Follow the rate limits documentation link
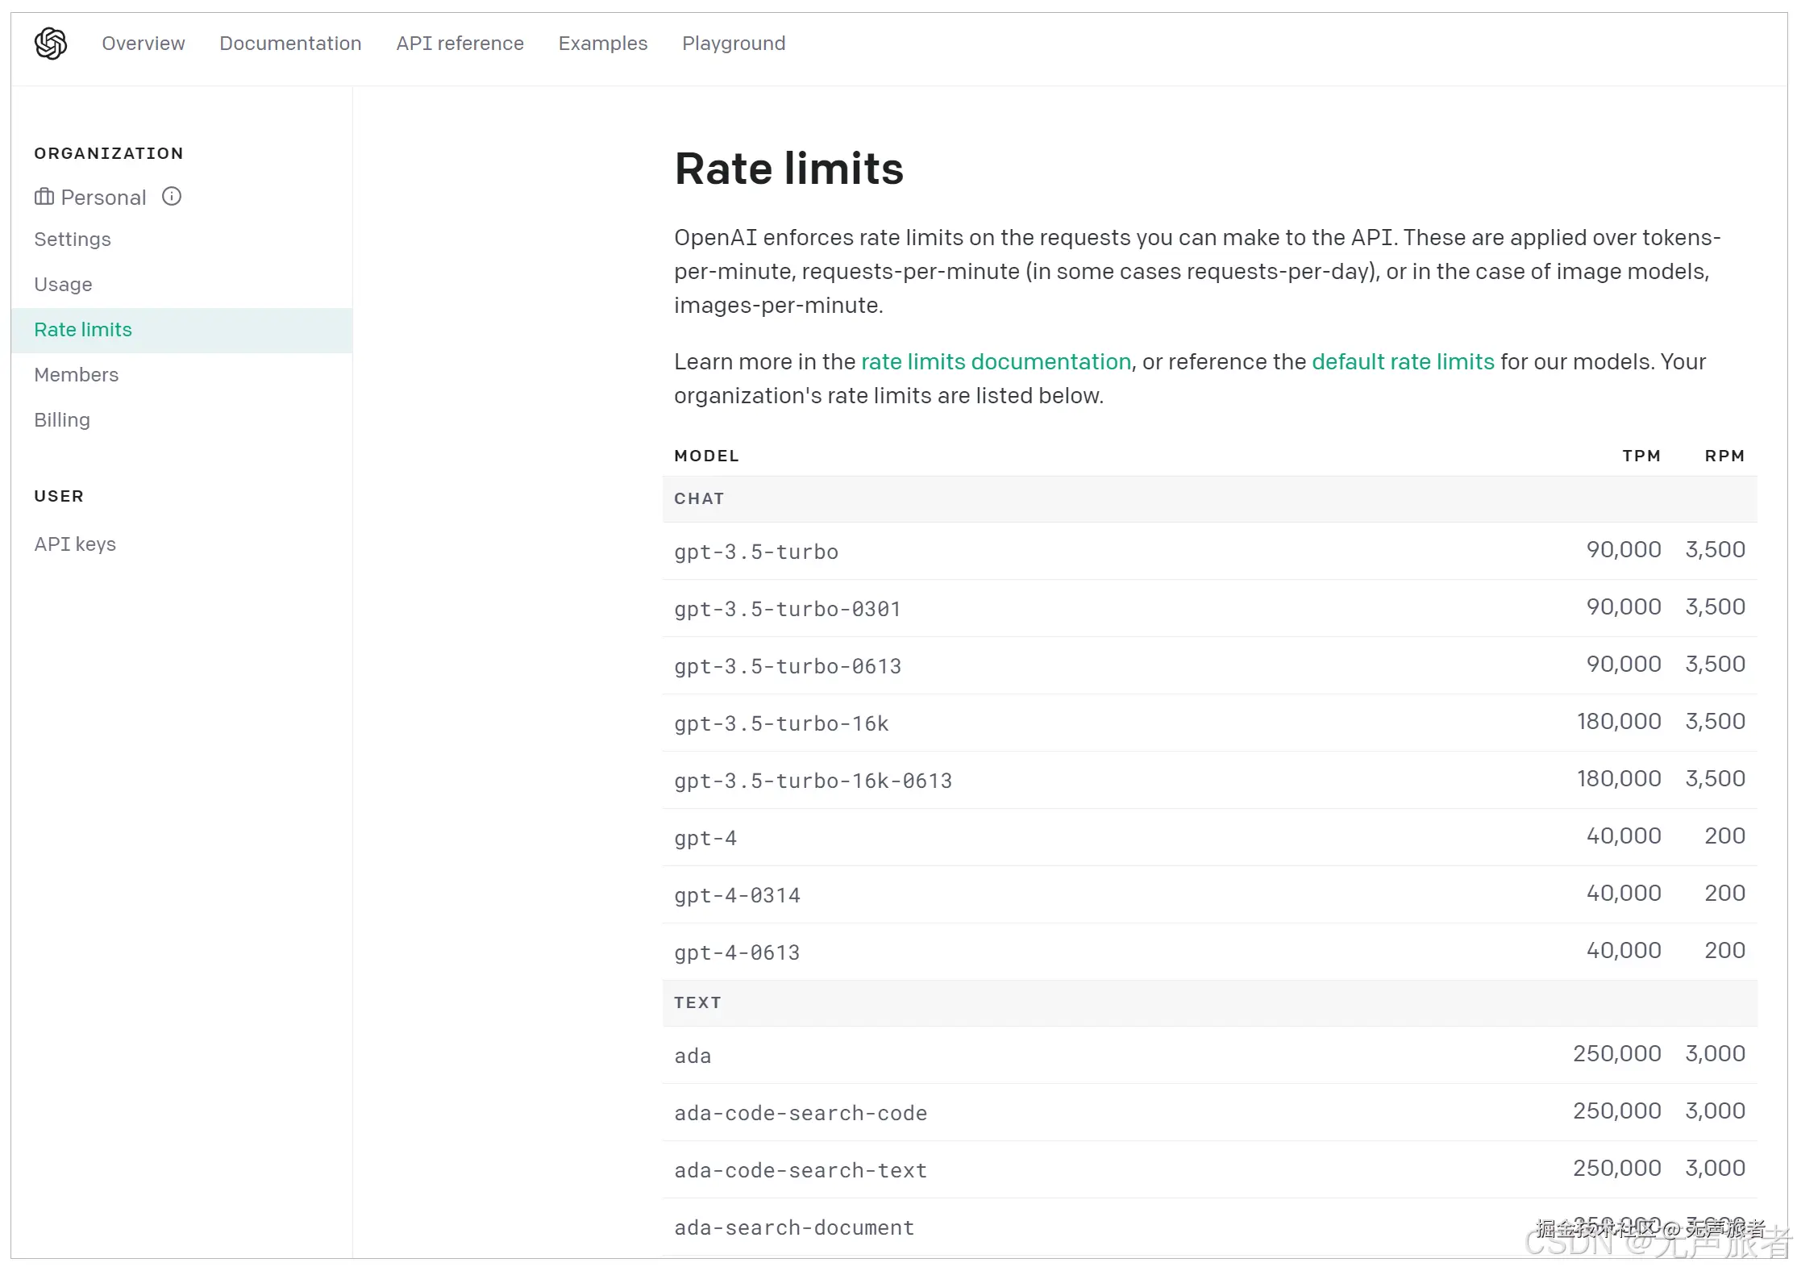Image resolution: width=1797 pixels, height=1271 pixels. [996, 362]
